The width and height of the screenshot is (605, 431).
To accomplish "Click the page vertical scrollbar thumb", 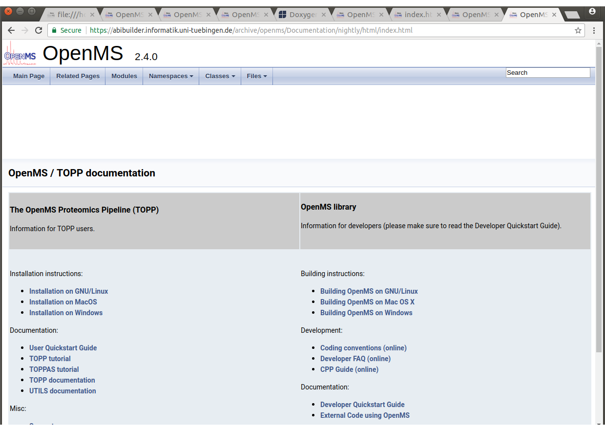I will 599,200.
